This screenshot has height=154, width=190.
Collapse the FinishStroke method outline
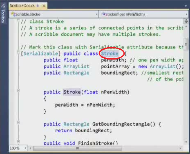click(18, 142)
